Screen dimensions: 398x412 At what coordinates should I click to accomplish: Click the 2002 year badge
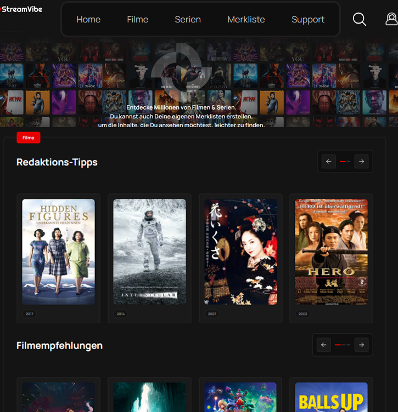302,314
